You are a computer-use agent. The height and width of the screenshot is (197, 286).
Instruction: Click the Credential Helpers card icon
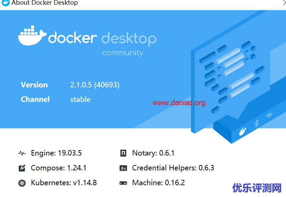pos(123,168)
